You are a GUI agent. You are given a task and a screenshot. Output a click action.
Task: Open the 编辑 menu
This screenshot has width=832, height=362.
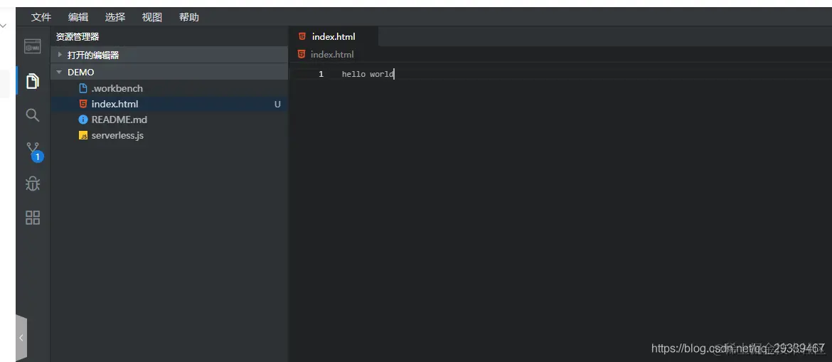tap(78, 17)
